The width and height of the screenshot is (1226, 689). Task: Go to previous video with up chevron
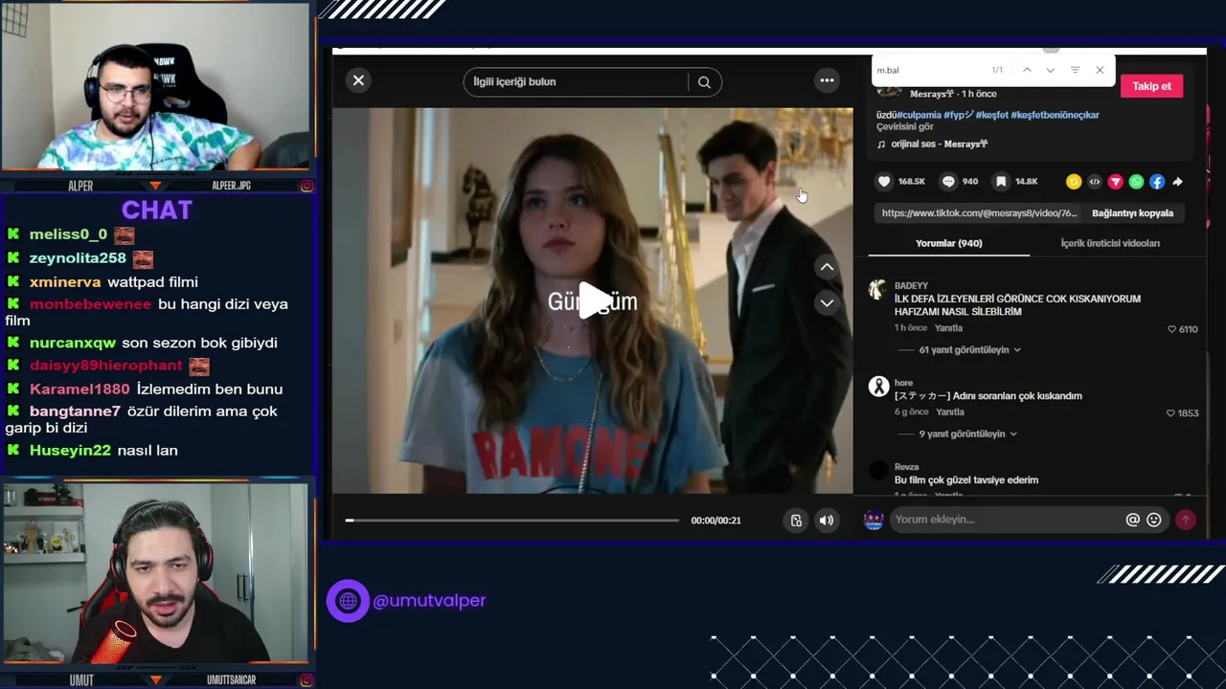tap(827, 267)
